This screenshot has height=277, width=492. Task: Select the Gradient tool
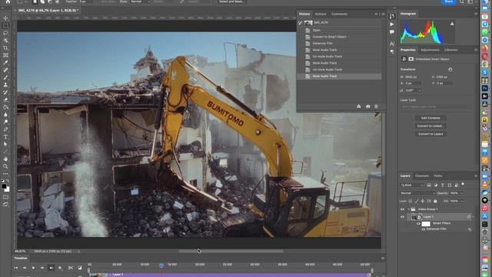(x=5, y=107)
